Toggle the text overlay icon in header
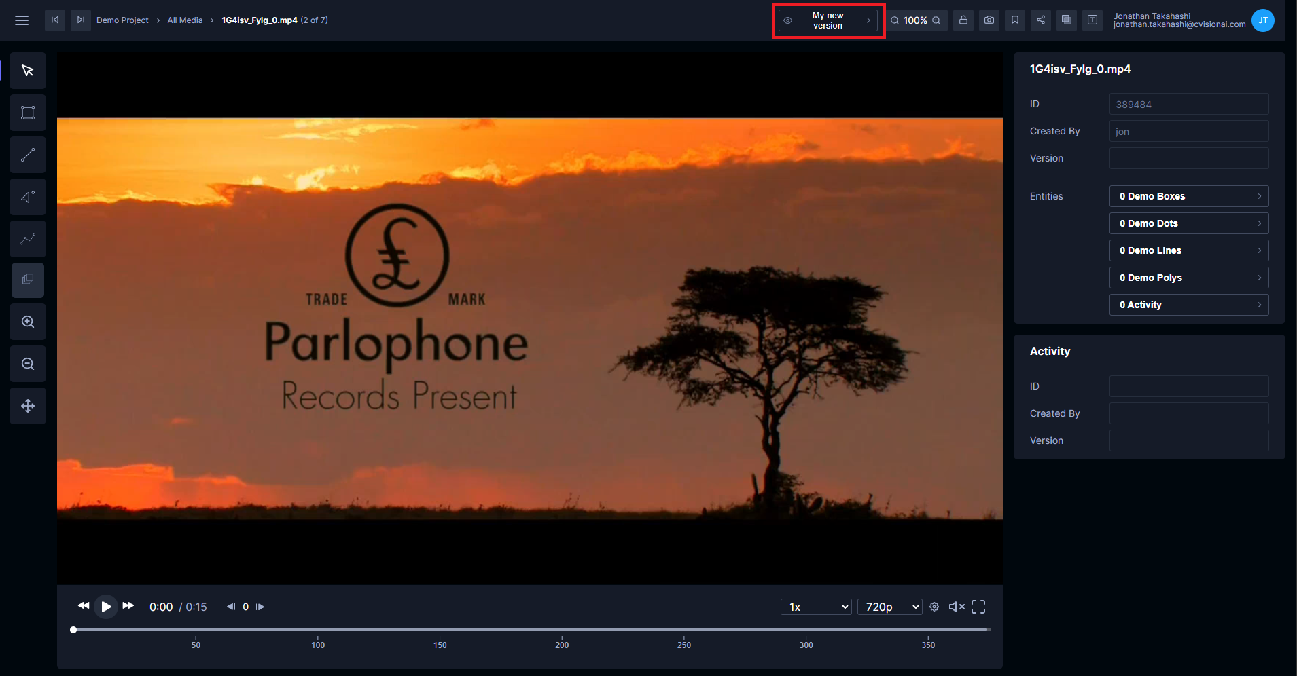The image size is (1297, 676). [x=1092, y=20]
